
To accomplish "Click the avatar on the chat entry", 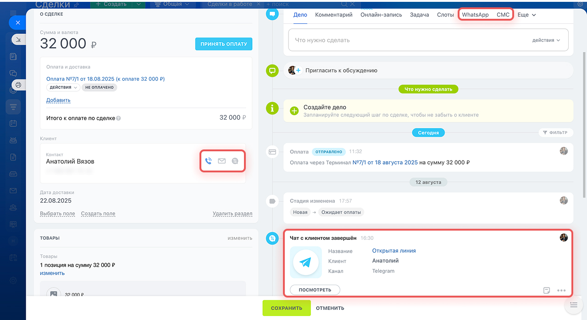I will point(564,237).
